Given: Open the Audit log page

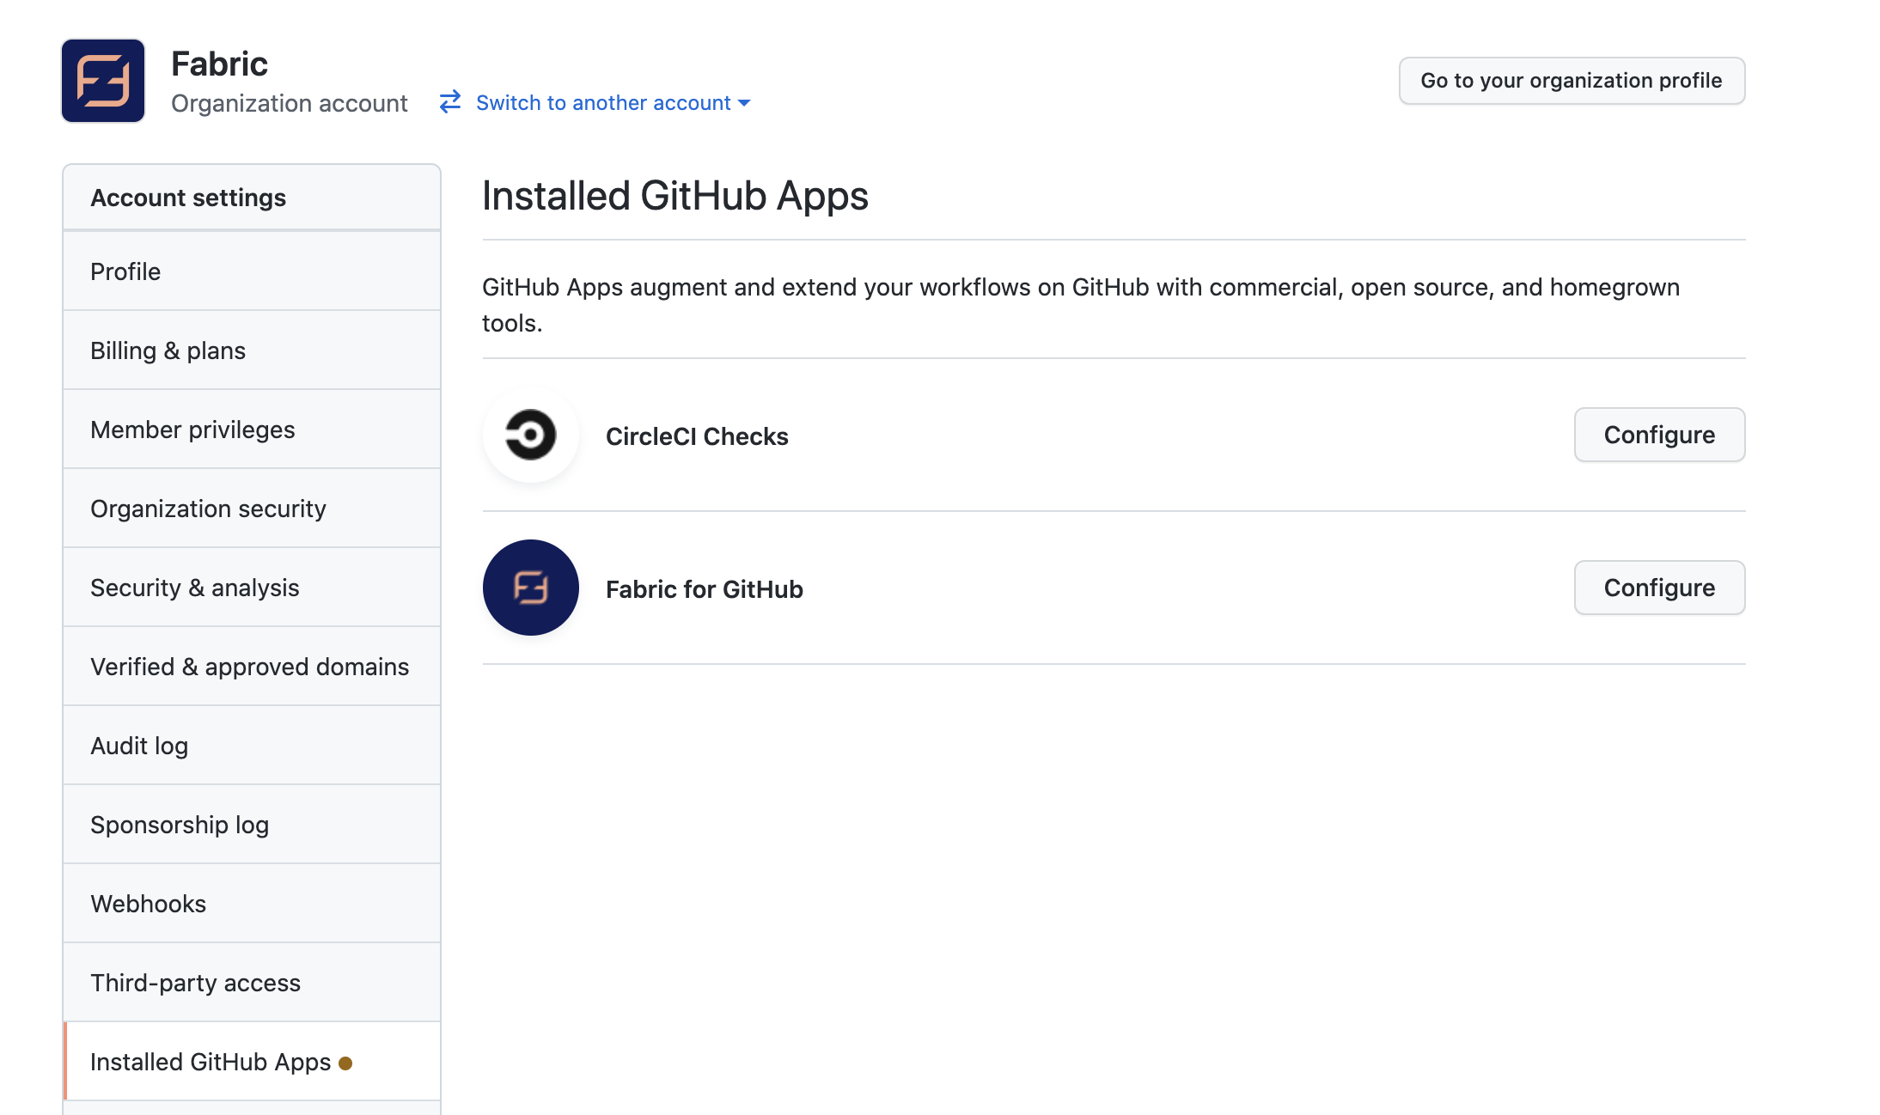Looking at the screenshot, I should click(252, 746).
